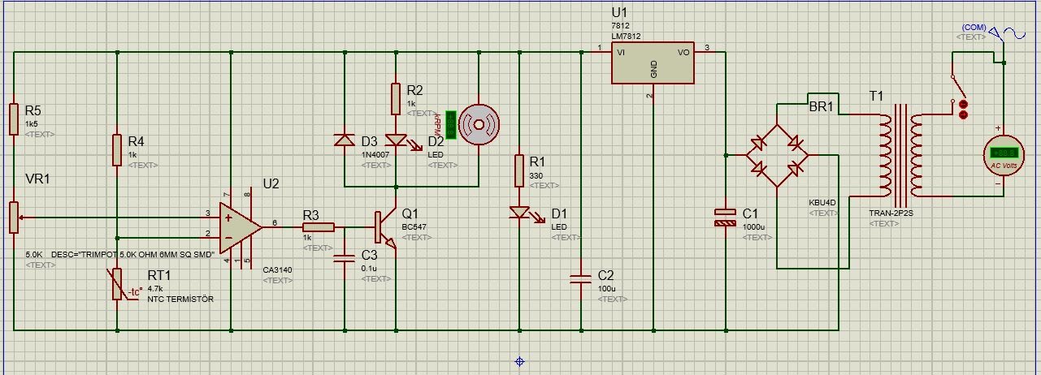The width and height of the screenshot is (1041, 375).
Task: Click the T1 reference label
Action: pyautogui.click(x=876, y=97)
